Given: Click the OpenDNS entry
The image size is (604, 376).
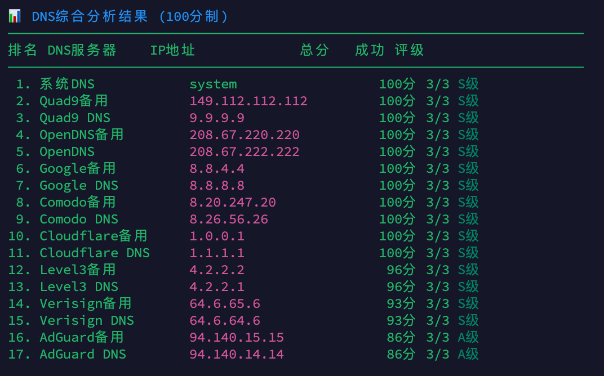Looking at the screenshot, I should point(67,151).
